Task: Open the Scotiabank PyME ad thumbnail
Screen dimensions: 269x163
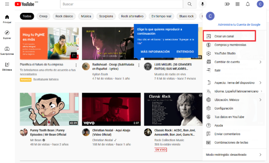Action: coord(49,43)
